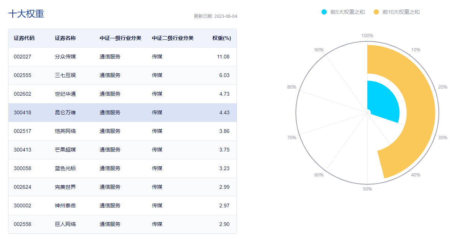Screen dimensions: 459x239
Task: Click stock code 002517
Action: tap(23, 131)
